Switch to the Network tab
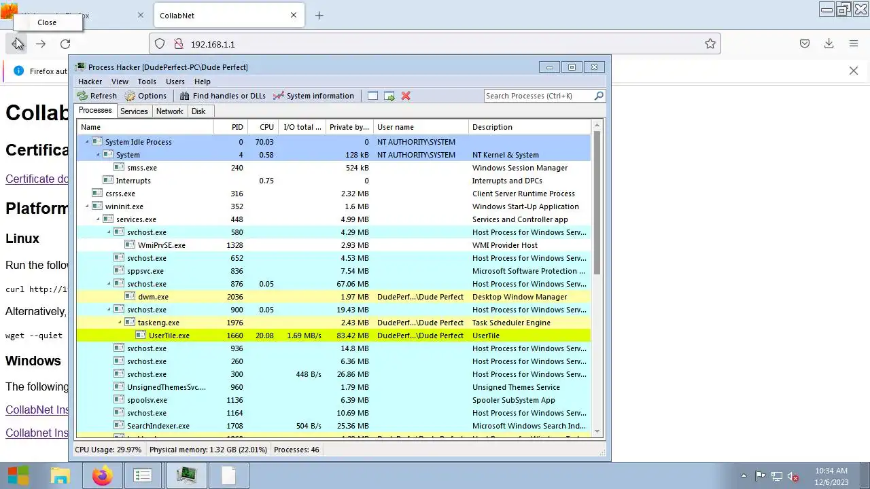 [169, 111]
